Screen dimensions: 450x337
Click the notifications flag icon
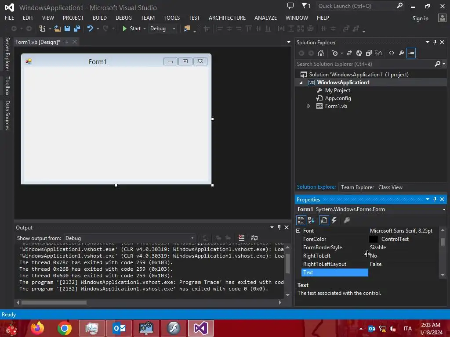pos(306,6)
